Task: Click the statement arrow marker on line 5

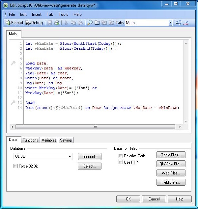Action: click(x=13, y=63)
